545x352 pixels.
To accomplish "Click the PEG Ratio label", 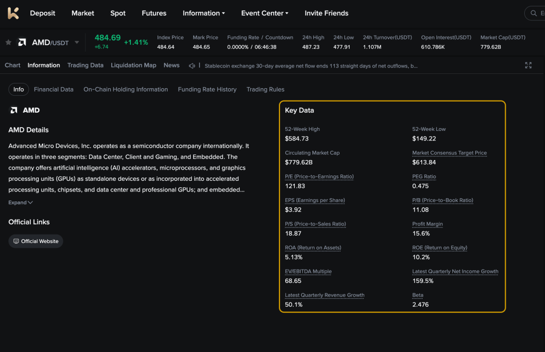I will [424, 177].
